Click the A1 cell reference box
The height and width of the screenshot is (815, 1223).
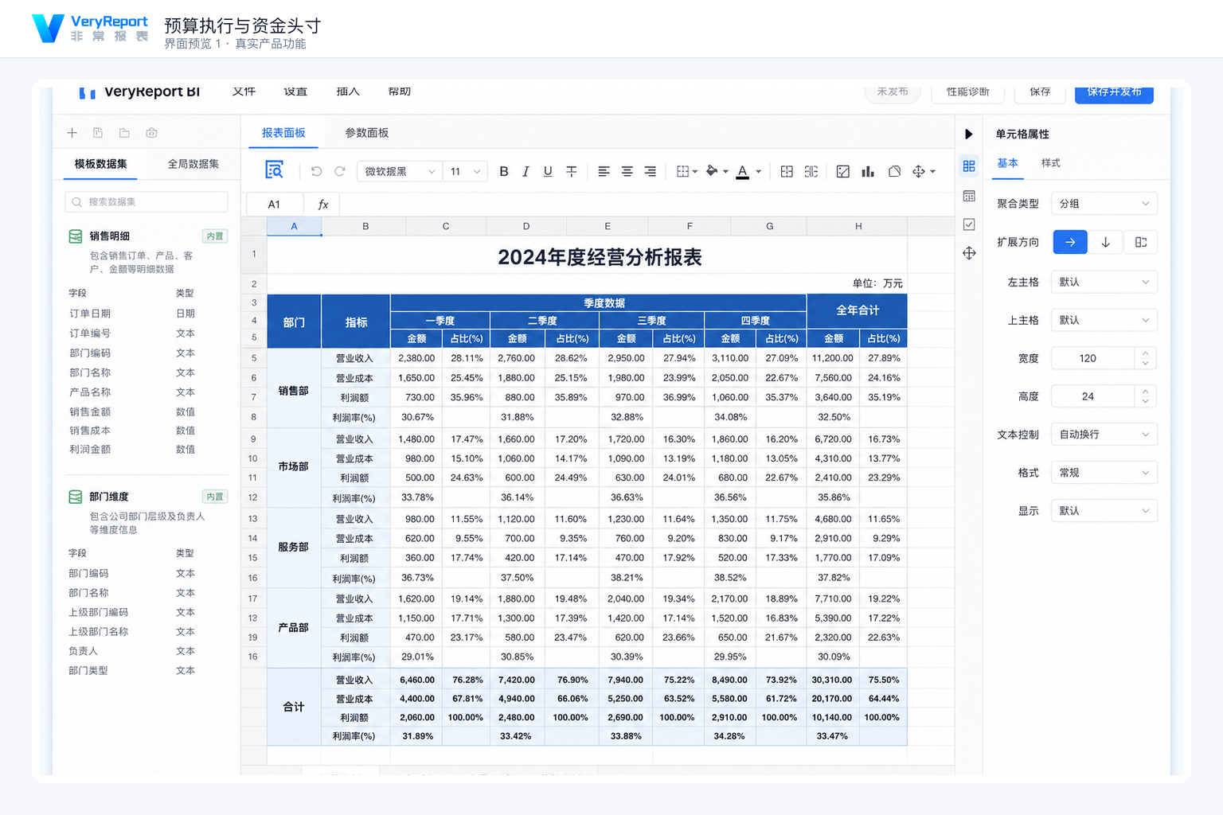(274, 205)
